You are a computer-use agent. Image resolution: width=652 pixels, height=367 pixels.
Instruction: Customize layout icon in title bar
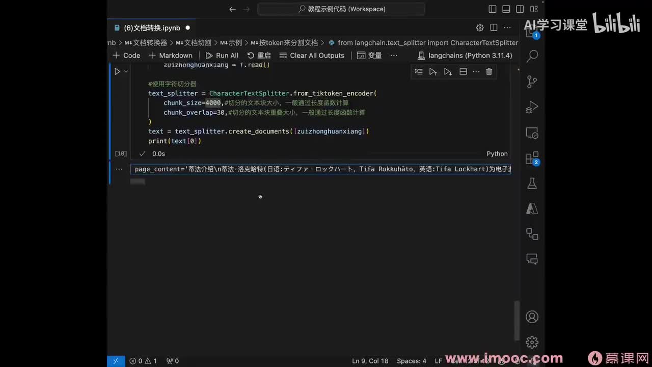(x=533, y=9)
